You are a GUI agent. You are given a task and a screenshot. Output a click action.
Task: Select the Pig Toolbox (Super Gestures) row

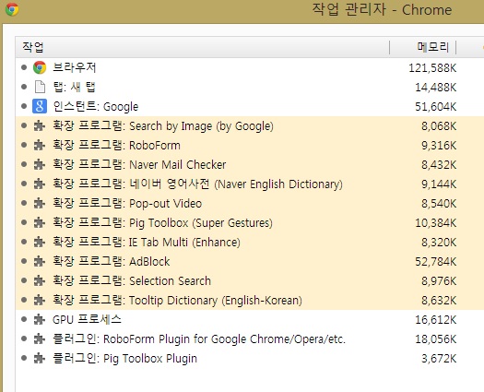pos(250,222)
